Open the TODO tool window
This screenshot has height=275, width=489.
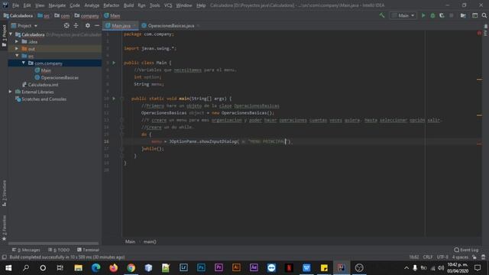coord(59,250)
